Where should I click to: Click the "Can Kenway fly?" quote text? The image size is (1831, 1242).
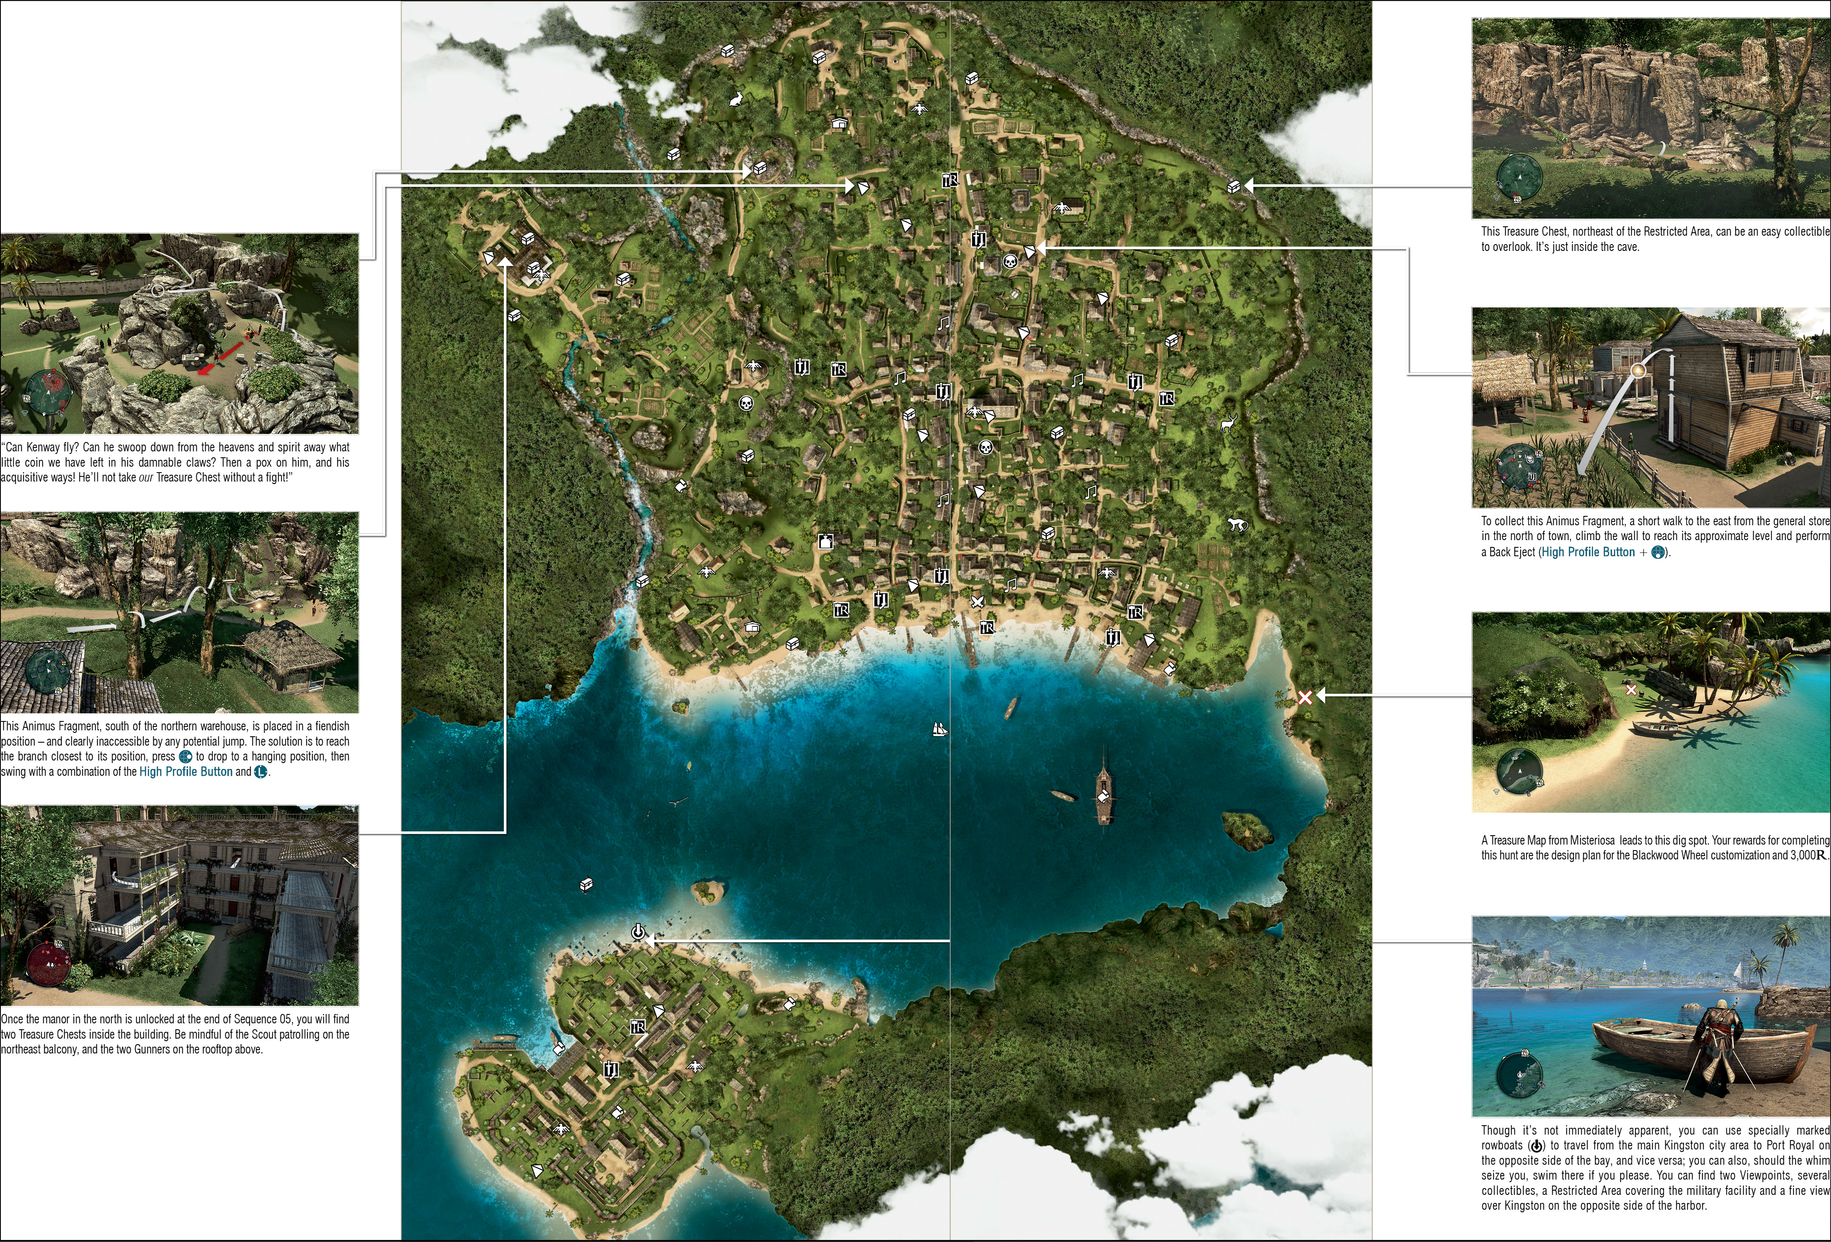pos(175,462)
